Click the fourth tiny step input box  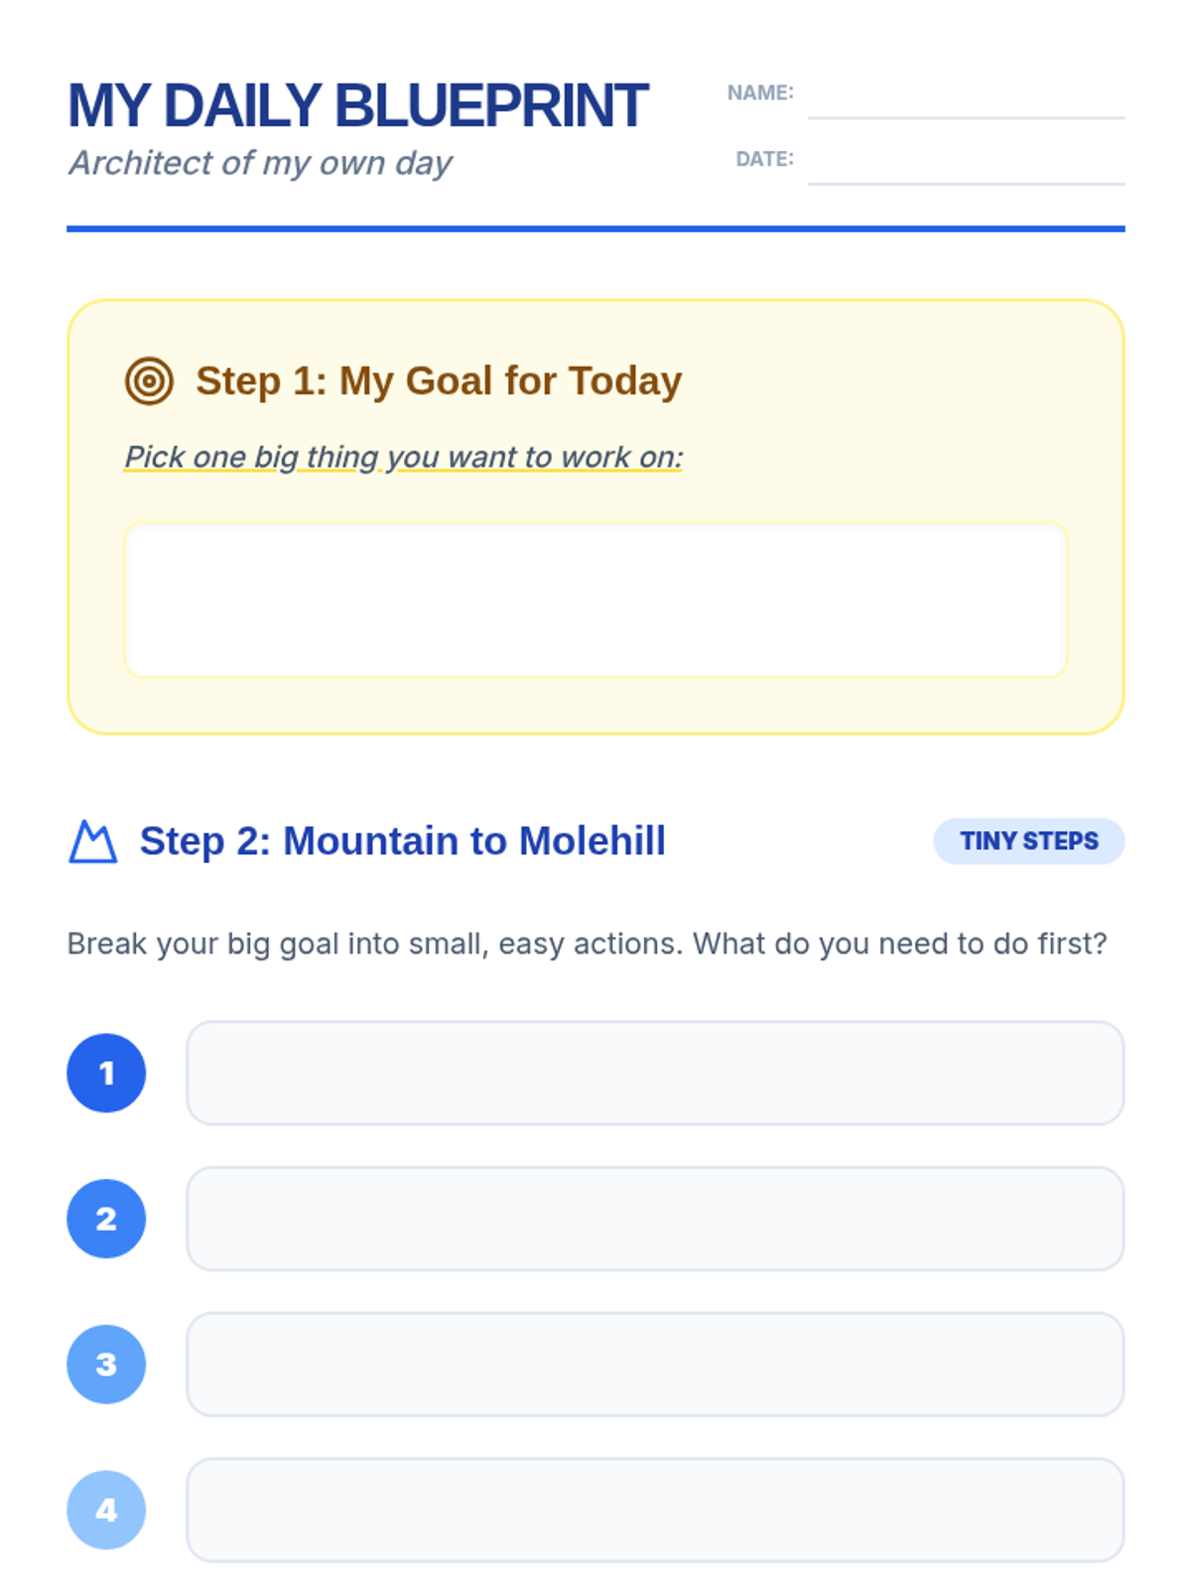(655, 1510)
